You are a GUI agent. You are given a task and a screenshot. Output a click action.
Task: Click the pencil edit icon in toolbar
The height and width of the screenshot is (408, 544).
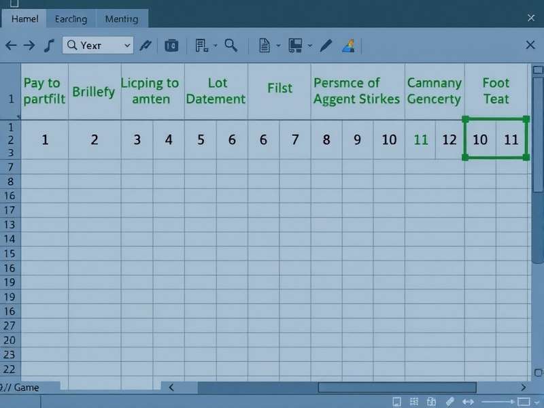click(326, 46)
